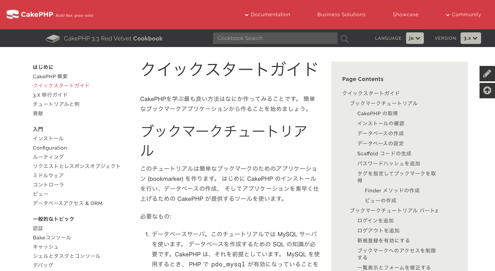Jump to ログインを追加 in Page Contents
The image size is (495, 271).
[x=376, y=221]
